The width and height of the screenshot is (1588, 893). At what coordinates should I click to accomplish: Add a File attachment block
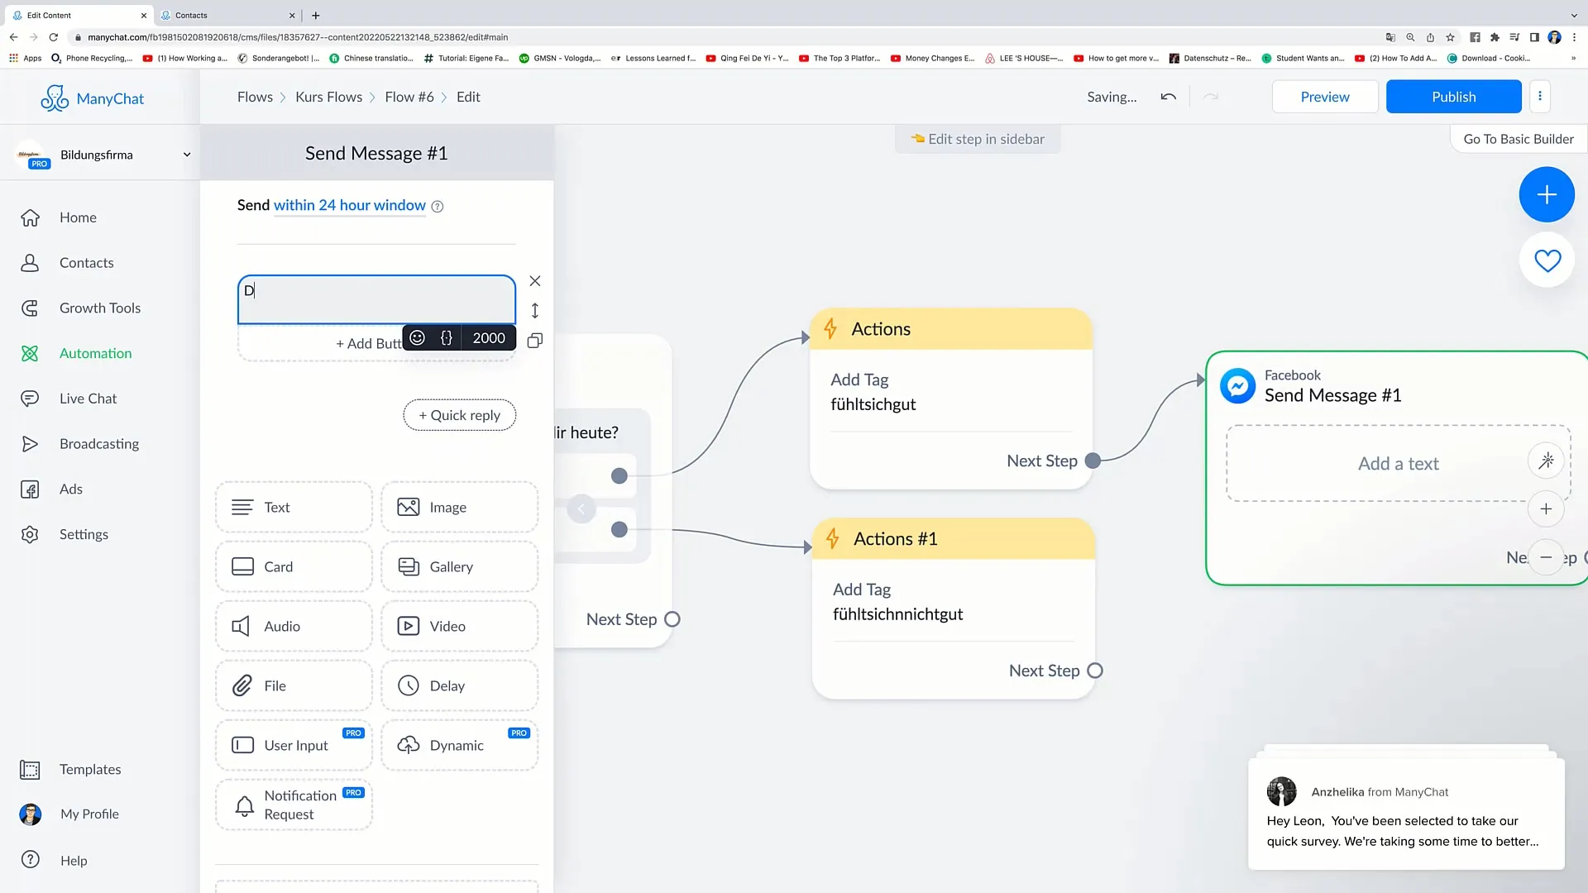pyautogui.click(x=294, y=686)
